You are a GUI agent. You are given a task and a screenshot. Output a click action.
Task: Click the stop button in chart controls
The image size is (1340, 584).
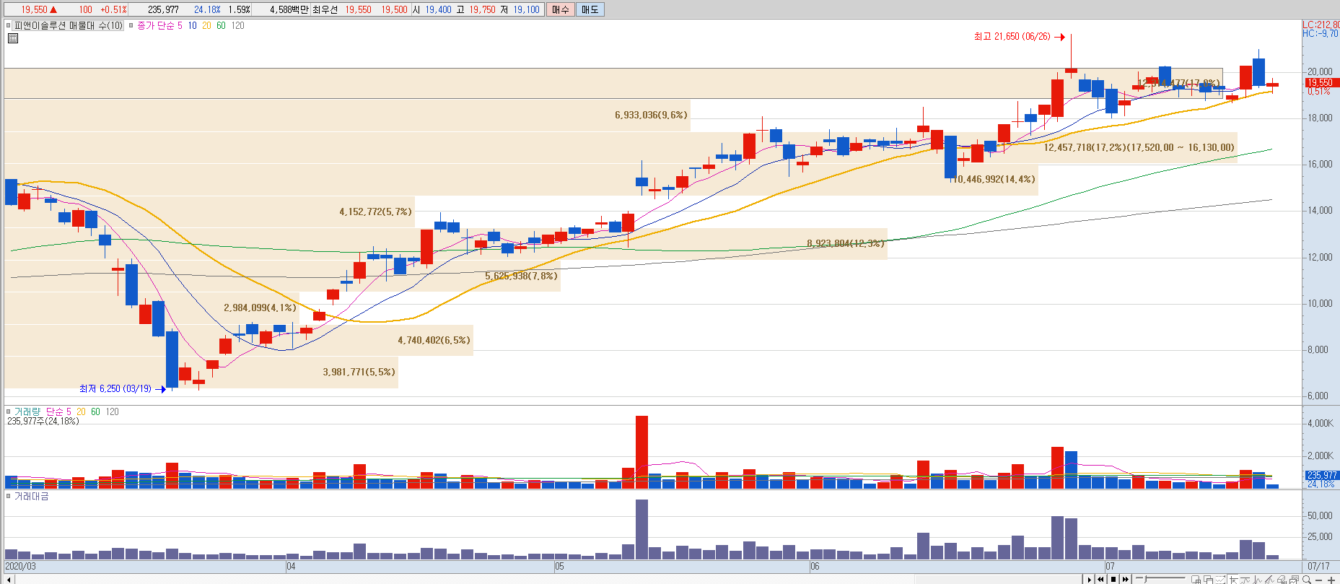1113,579
